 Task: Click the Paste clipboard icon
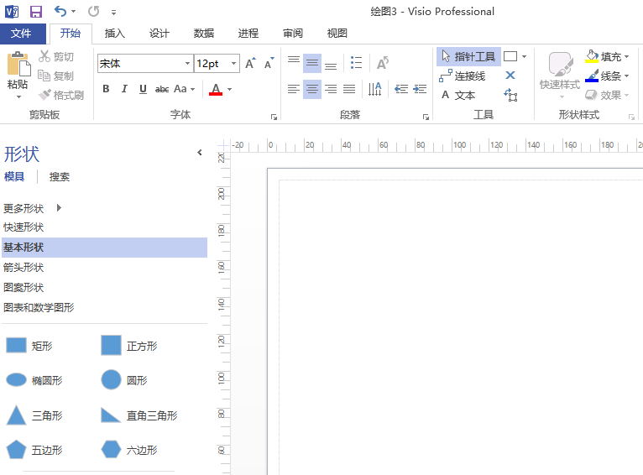point(18,64)
